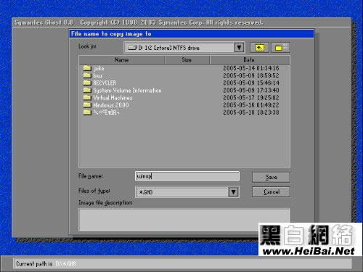Create a new folder icon

(281, 47)
